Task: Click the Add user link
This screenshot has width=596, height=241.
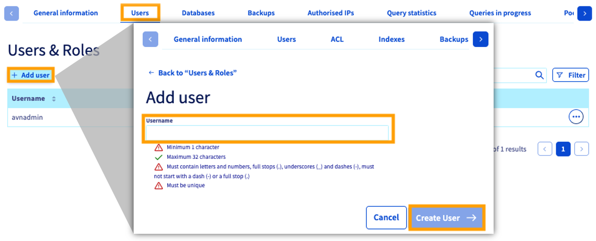Action: pos(31,75)
